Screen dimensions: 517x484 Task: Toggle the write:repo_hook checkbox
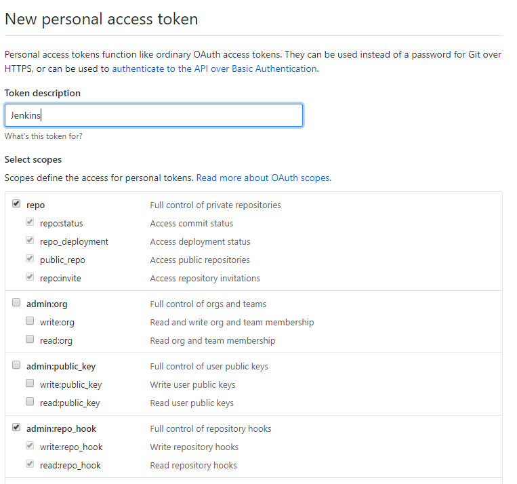coord(30,446)
